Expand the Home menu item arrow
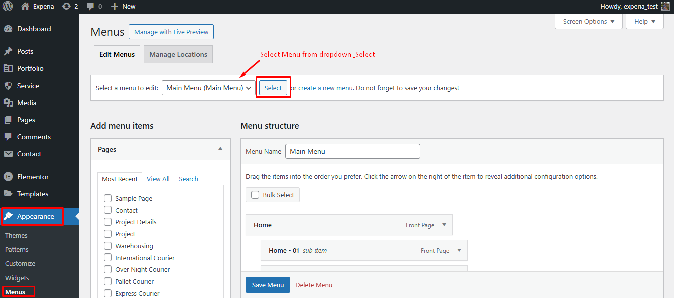This screenshot has width=674, height=298. click(x=444, y=225)
